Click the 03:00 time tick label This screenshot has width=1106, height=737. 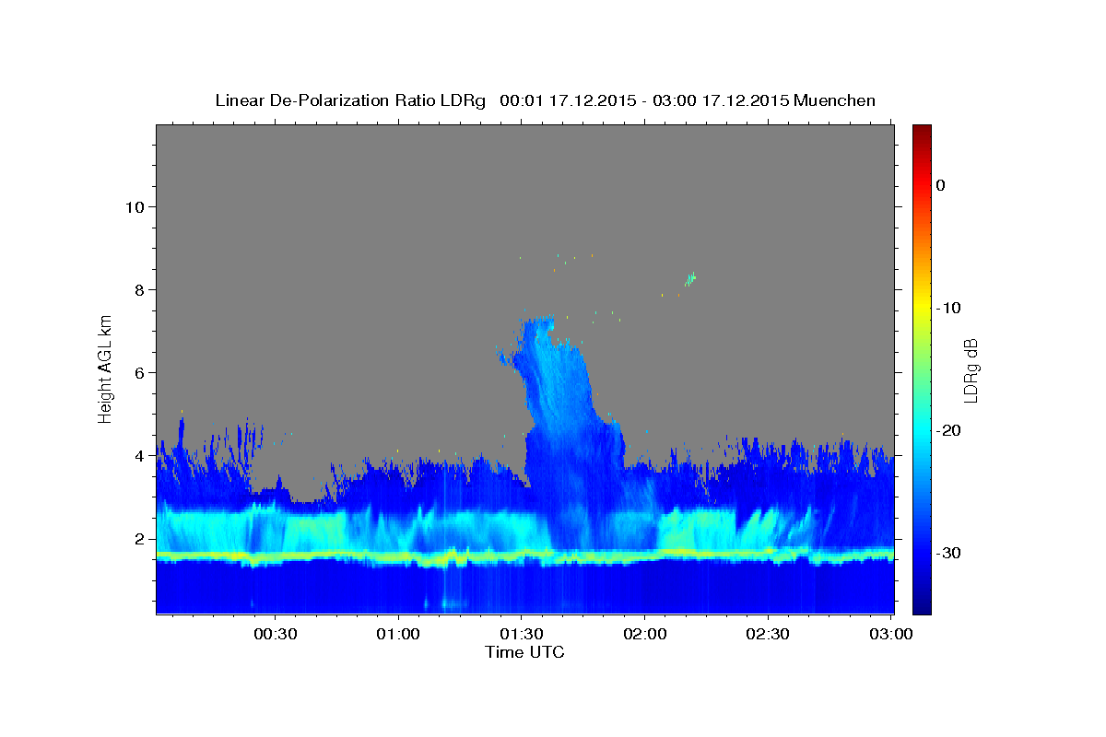(890, 635)
